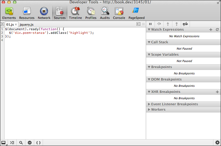The height and width of the screenshot is (146, 221).
Task: Open the Profiles panel
Action: [x=91, y=13]
